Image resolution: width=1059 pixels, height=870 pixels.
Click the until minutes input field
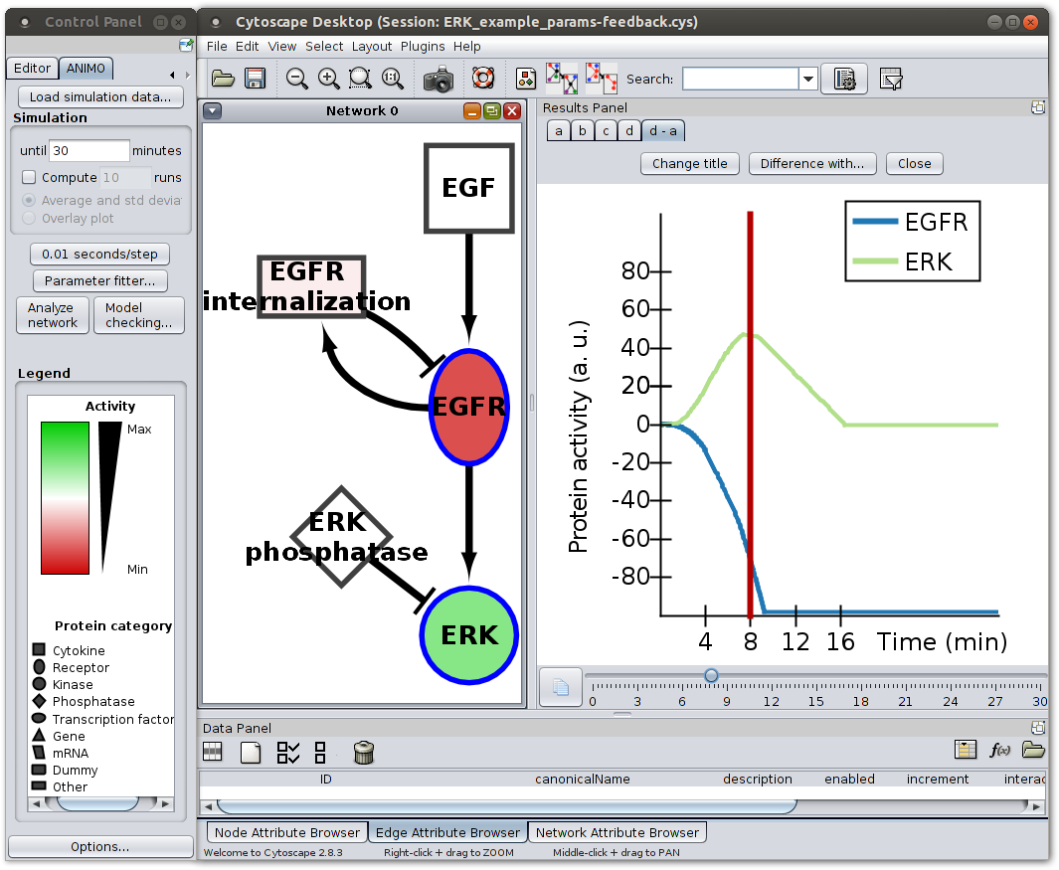(89, 150)
